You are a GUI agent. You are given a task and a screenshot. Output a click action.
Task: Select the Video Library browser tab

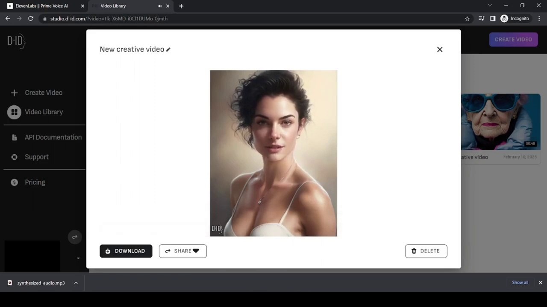[x=113, y=6]
